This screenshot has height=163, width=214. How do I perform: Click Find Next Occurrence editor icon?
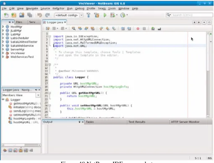86,28
